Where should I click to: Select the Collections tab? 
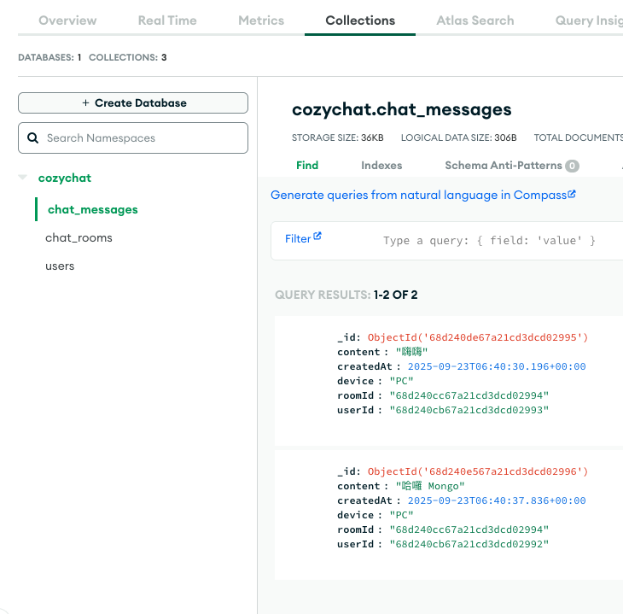[360, 20]
